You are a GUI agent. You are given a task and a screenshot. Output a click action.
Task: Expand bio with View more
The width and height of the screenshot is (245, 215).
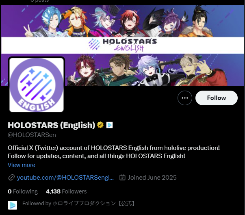click(22, 165)
